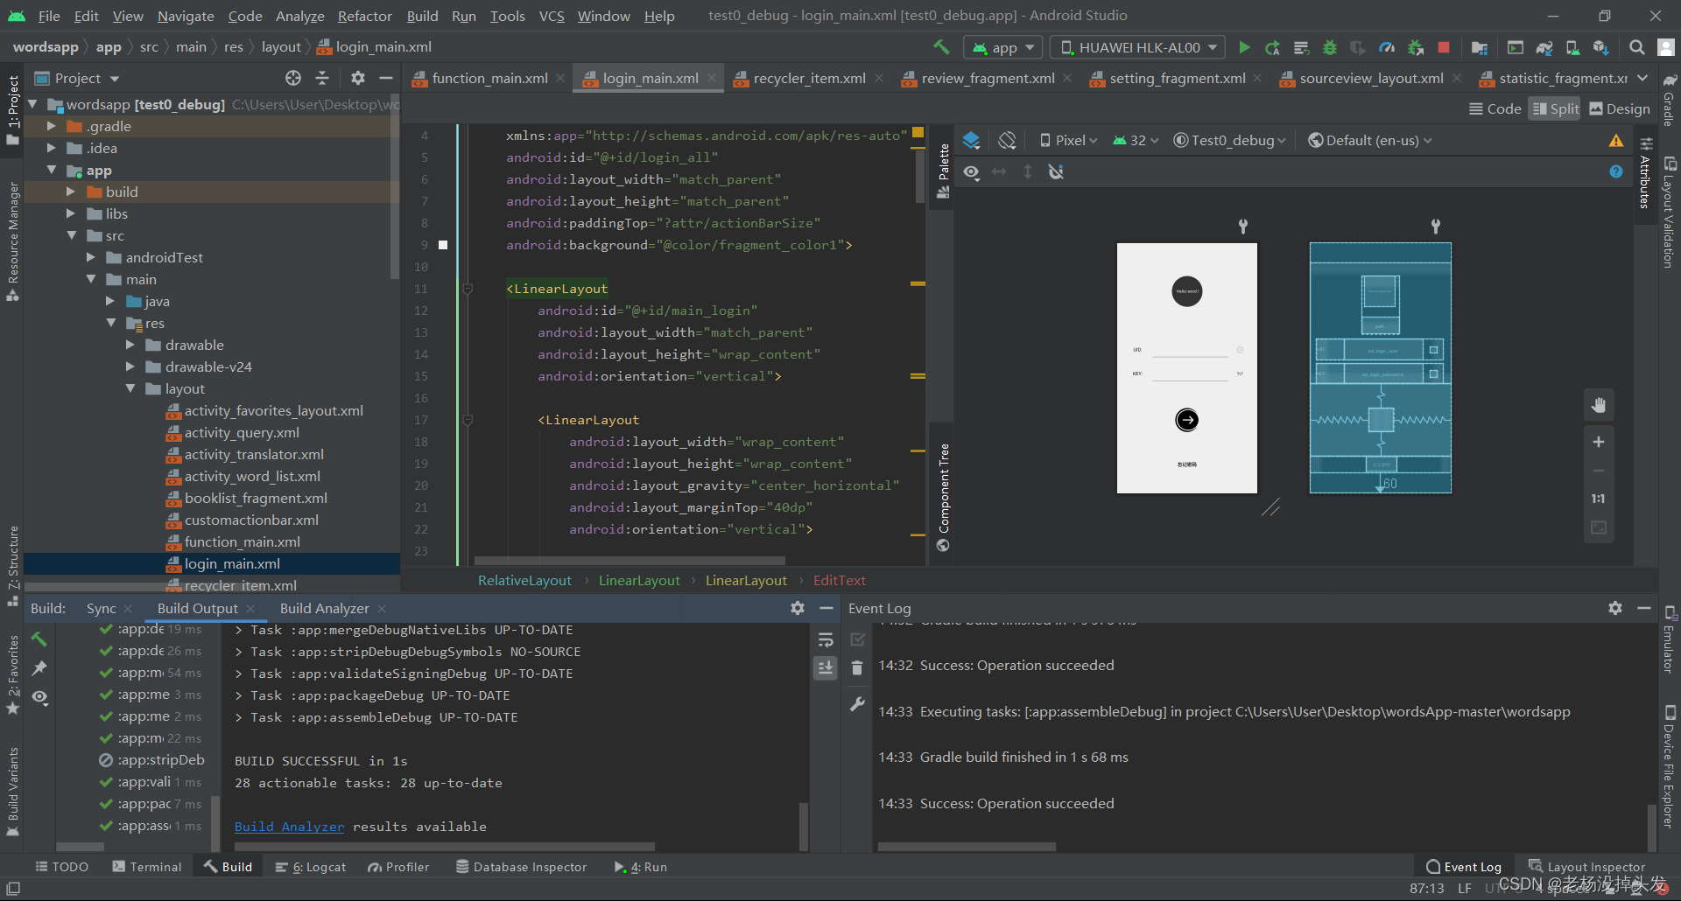The width and height of the screenshot is (1681, 901).
Task: Click zoom in plus button in design view
Action: point(1598,442)
